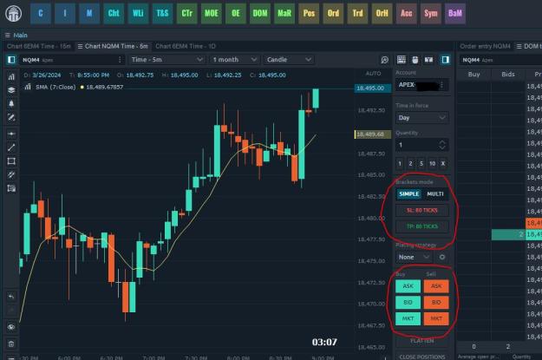Viewport: 542px width, 360px height.
Task: Adjust quantity with the stepper arrows
Action: pos(442,145)
